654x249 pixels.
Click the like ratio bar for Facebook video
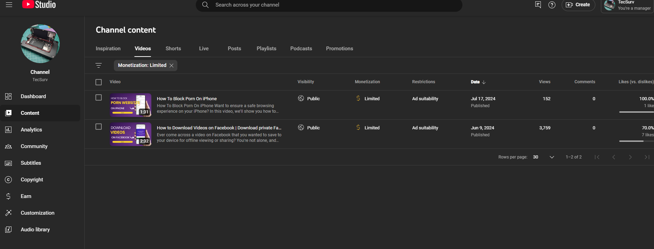click(637, 141)
